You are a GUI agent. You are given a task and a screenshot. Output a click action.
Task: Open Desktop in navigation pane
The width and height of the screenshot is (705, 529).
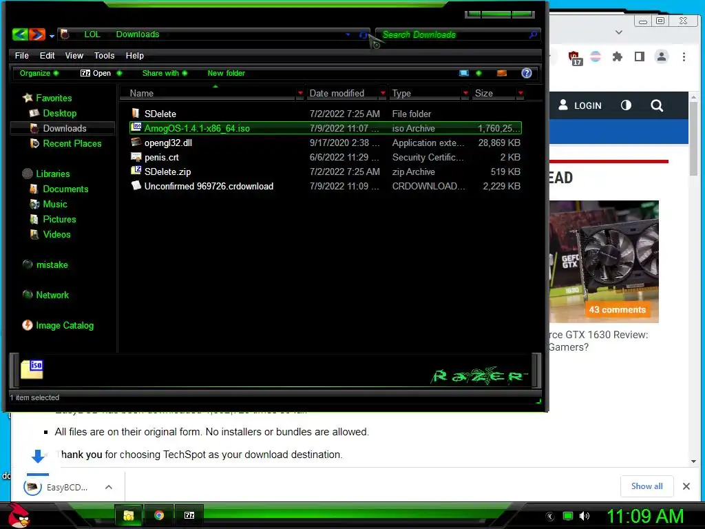click(x=59, y=114)
